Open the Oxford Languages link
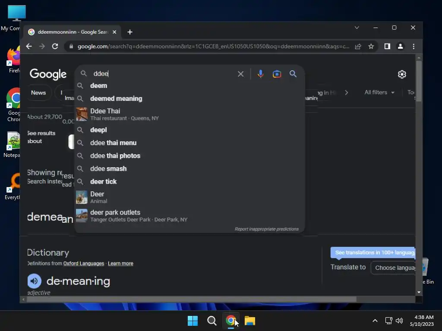Image resolution: width=442 pixels, height=331 pixels. tap(83, 263)
